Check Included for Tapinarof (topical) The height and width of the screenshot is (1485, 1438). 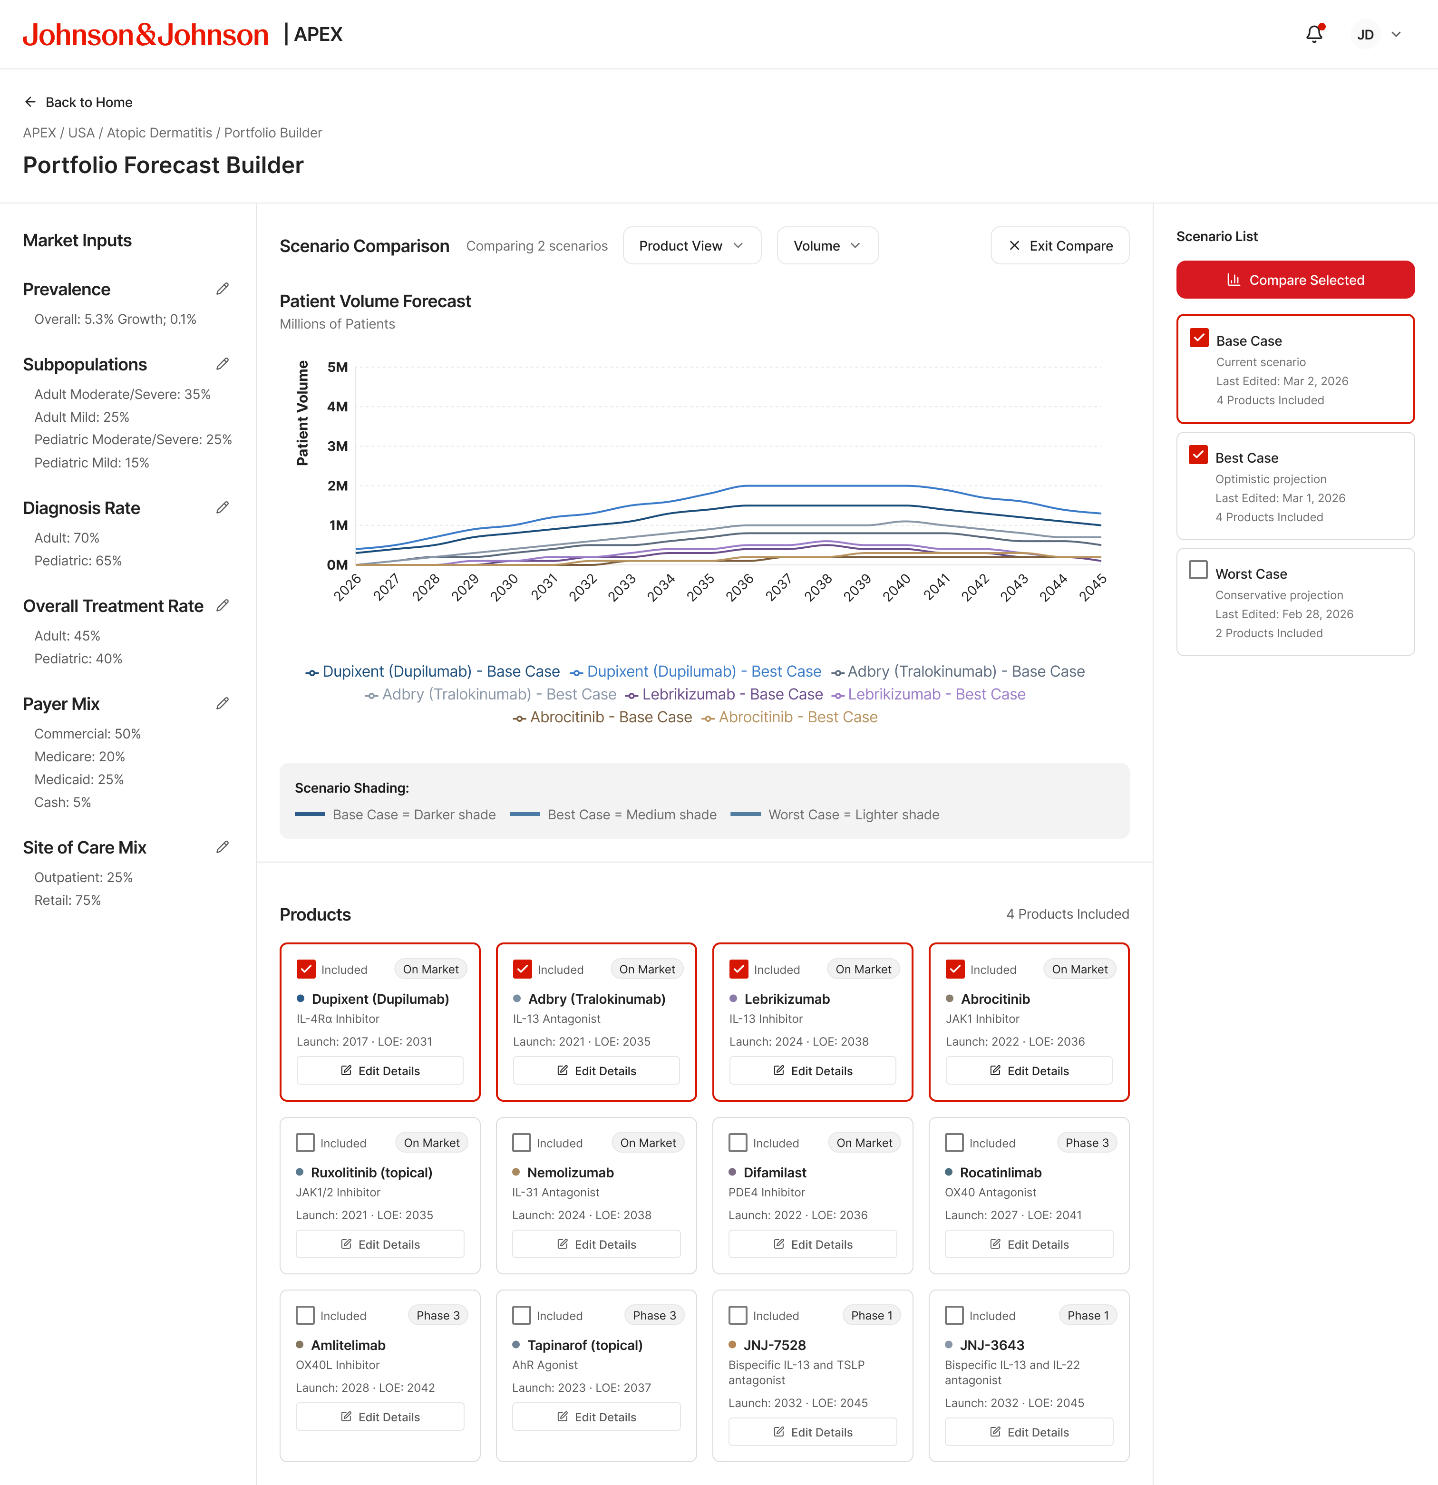point(521,1315)
